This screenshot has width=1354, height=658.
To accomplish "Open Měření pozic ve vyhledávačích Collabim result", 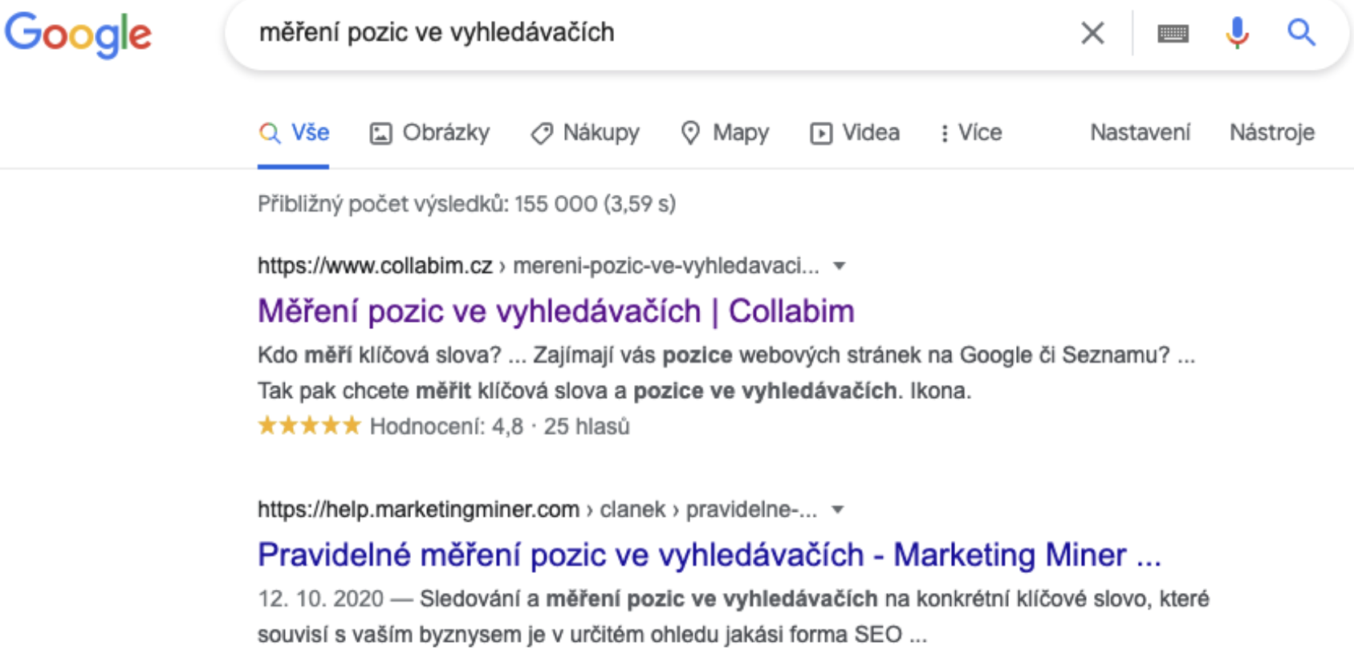I will tap(555, 311).
